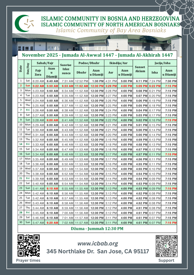
Task: Select the November 2025 month title bar
Action: coord(97,55)
